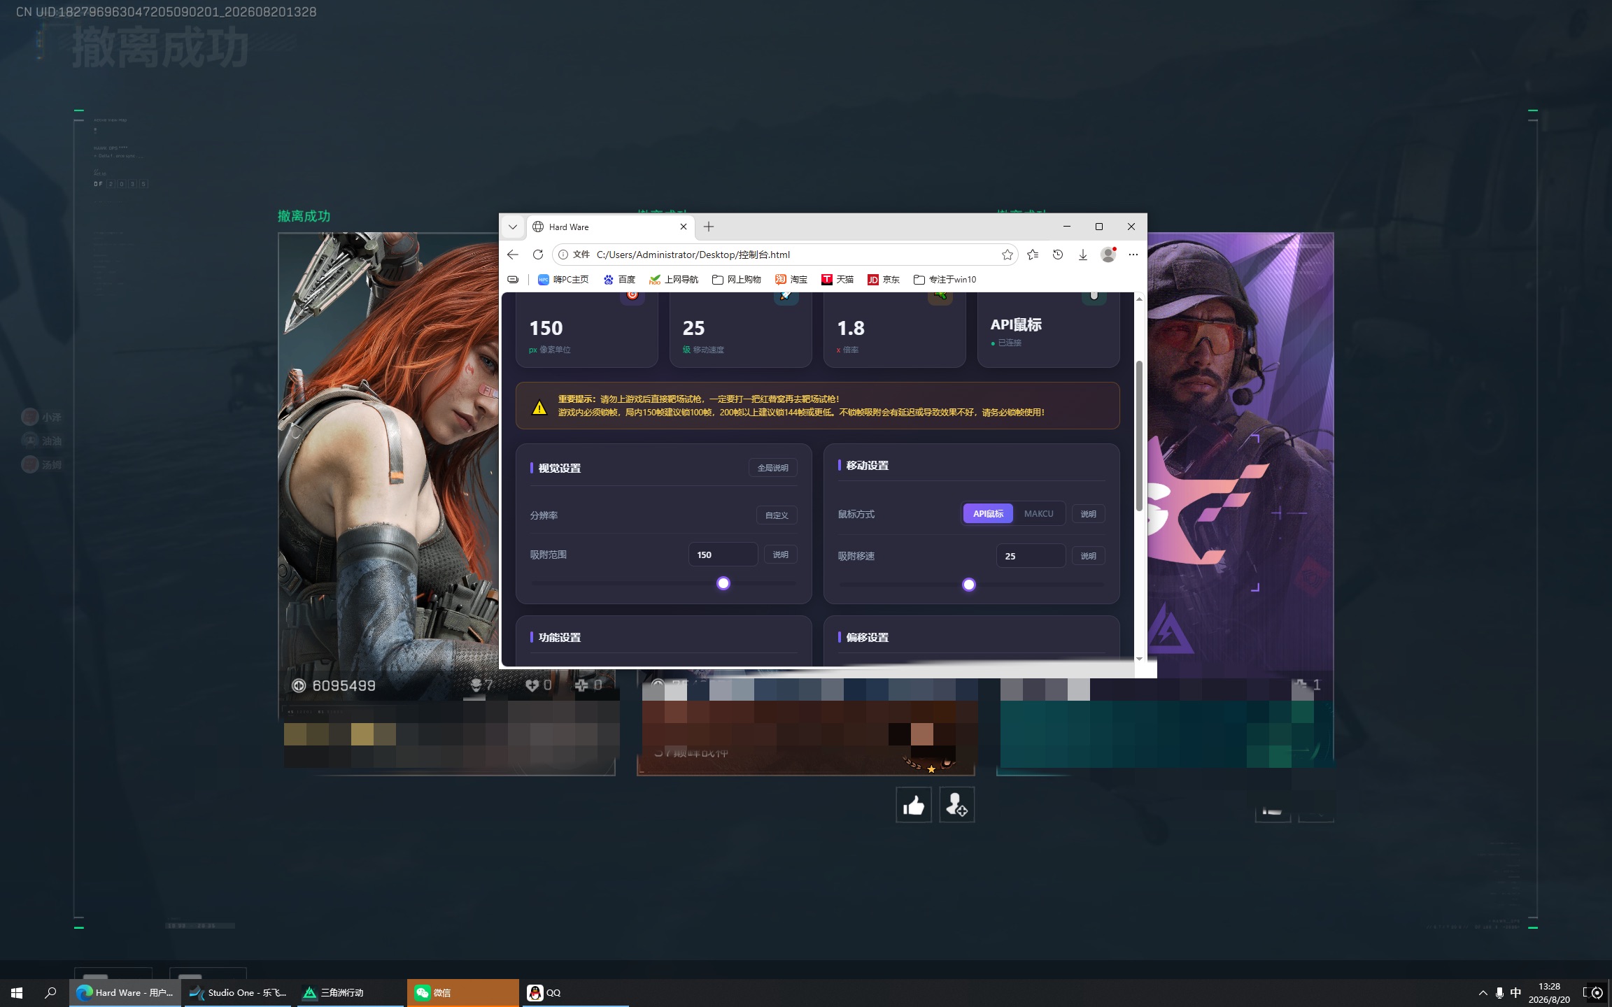Show hidden system tray icons
This screenshot has width=1612, height=1007.
click(1483, 992)
